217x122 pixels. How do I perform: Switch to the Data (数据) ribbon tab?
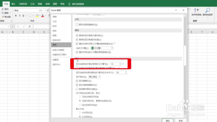40,4
